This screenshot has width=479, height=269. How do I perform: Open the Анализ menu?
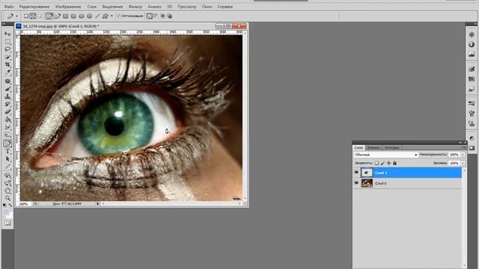coord(154,7)
